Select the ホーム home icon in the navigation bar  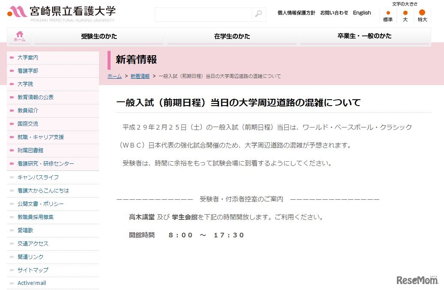click(19, 36)
